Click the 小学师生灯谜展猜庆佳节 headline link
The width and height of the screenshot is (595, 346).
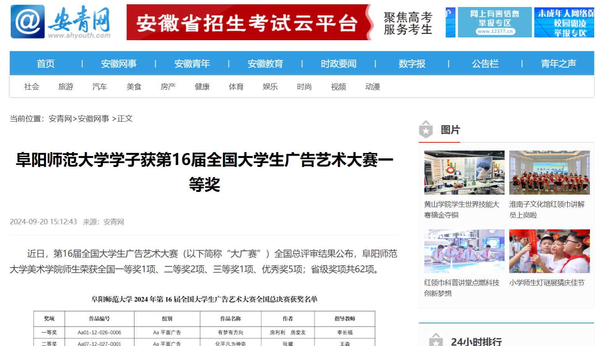pyautogui.click(x=547, y=283)
